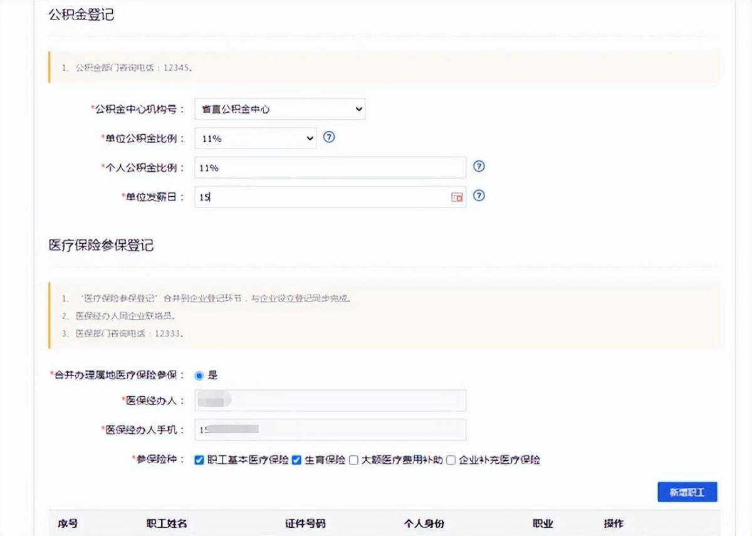The width and height of the screenshot is (752, 536).
Task: Click the 操作 column header
Action: 614,523
